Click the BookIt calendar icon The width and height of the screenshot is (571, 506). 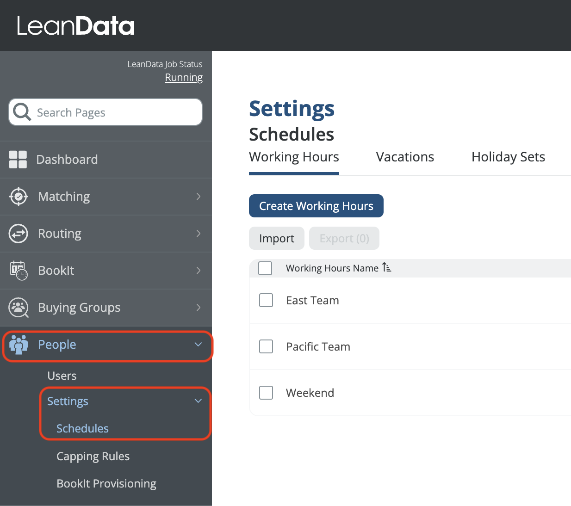(x=19, y=271)
